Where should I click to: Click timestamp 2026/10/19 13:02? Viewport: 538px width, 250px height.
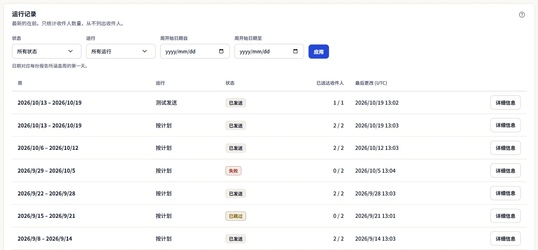coord(377,103)
